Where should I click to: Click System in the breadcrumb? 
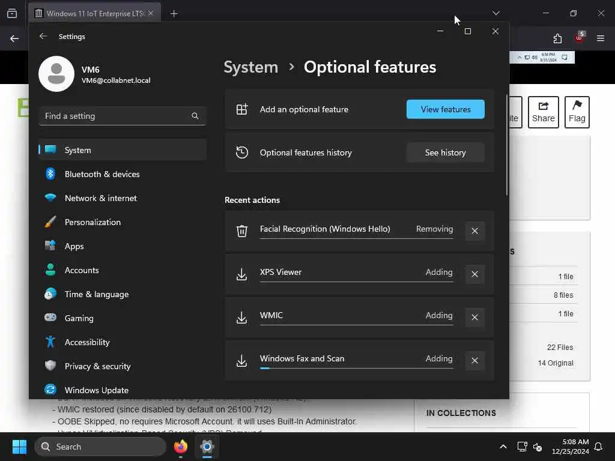(x=250, y=67)
